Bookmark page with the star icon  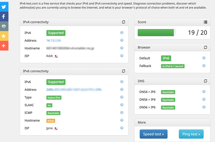[x=4, y=36]
